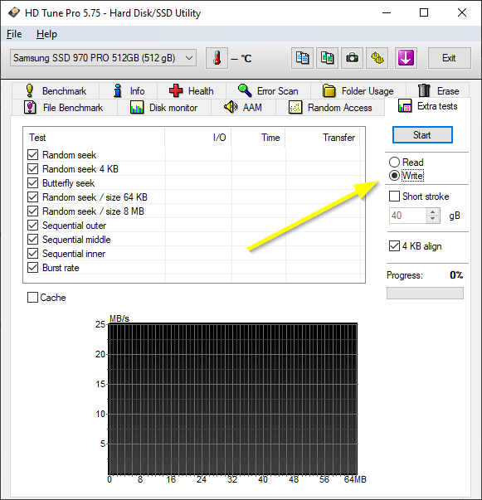The height and width of the screenshot is (500, 482).
Task: Click HD Tune app icon in title bar
Action: tap(14, 12)
